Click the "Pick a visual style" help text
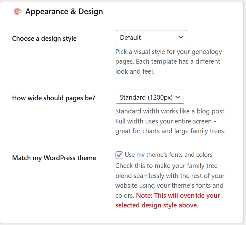The height and width of the screenshot is (225, 246). tap(169, 52)
